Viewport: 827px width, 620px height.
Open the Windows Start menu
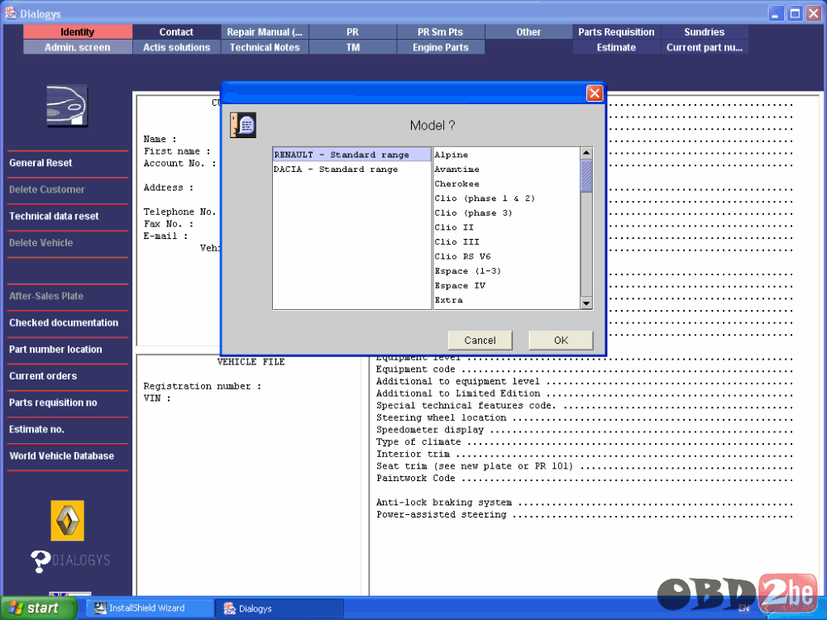[x=39, y=608]
